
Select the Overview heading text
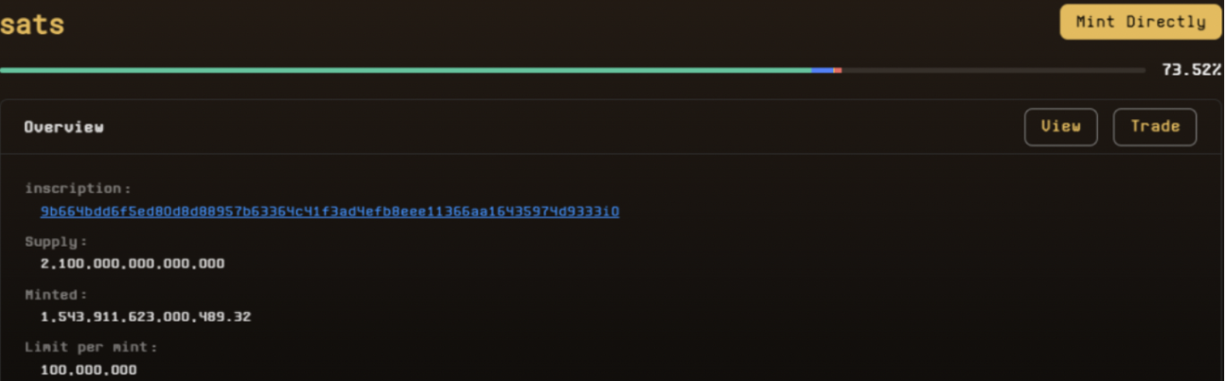63,127
